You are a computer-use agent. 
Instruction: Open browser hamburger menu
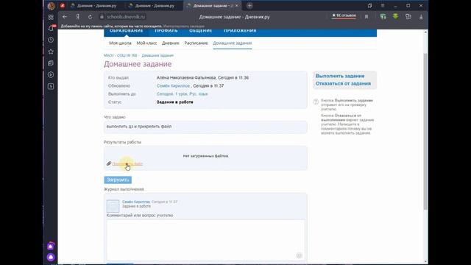tap(383, 5)
